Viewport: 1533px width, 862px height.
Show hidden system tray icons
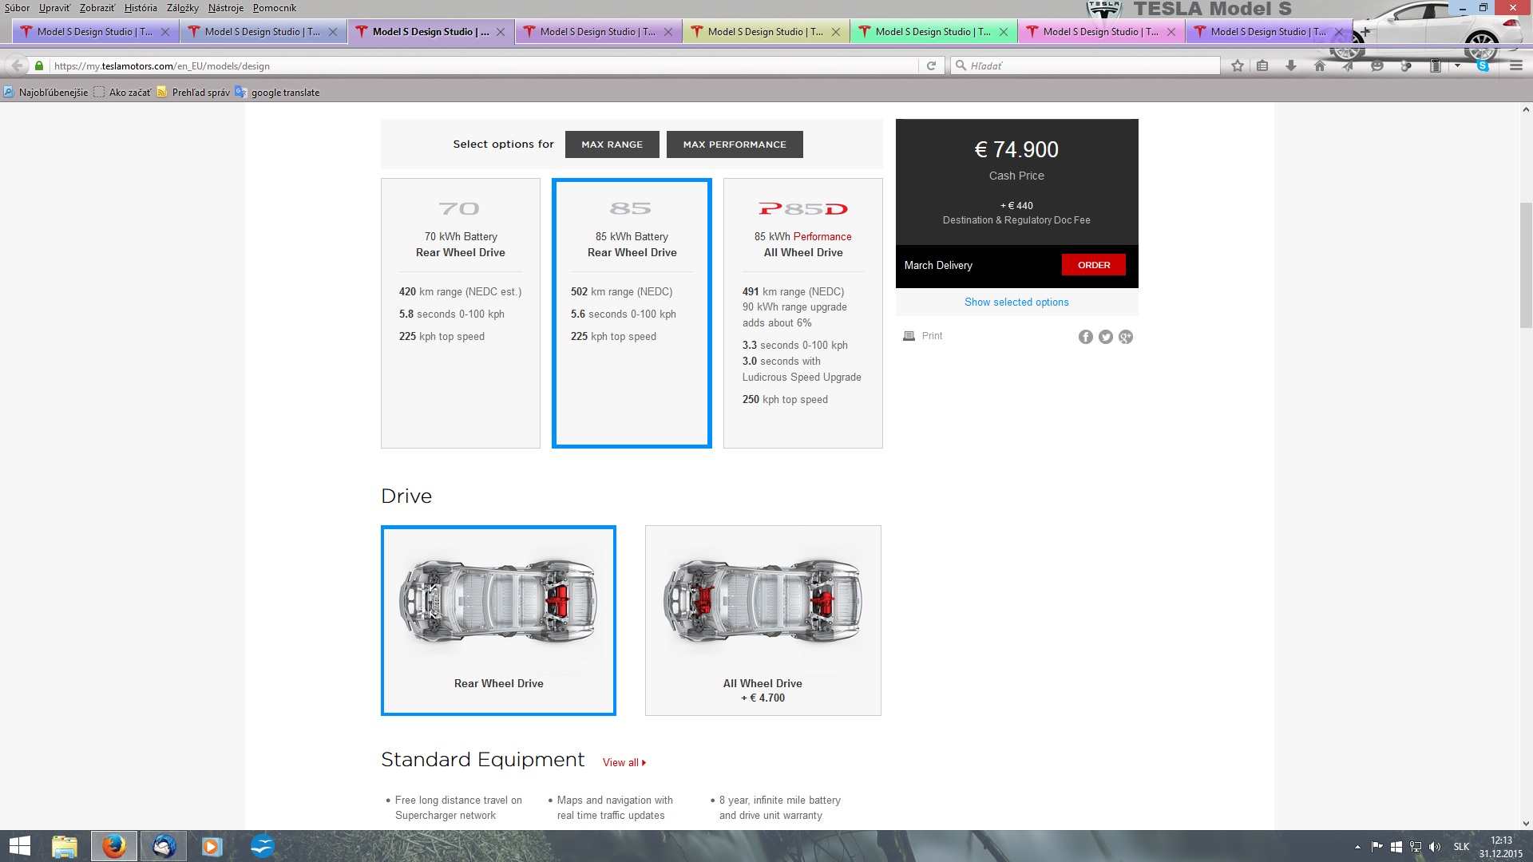click(x=1357, y=847)
